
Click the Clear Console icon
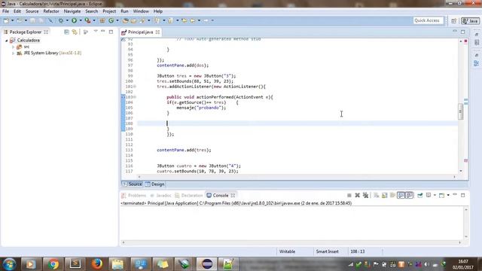[377, 196]
